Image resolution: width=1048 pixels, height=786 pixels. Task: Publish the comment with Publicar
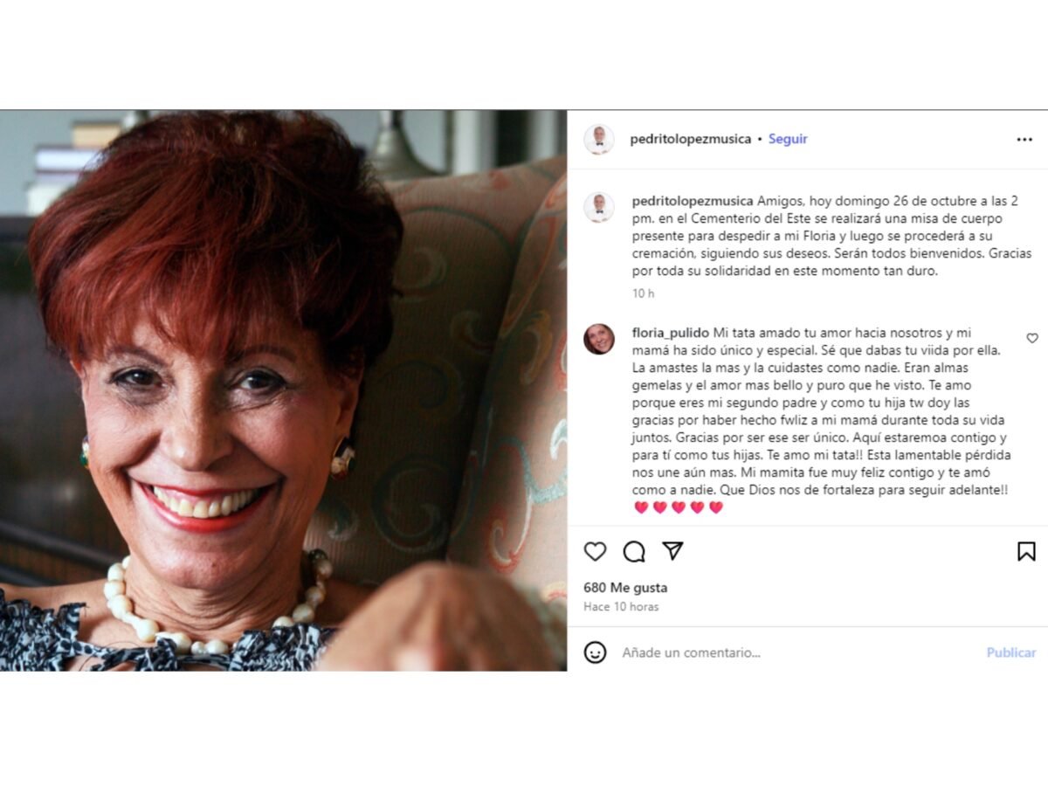(x=1011, y=652)
